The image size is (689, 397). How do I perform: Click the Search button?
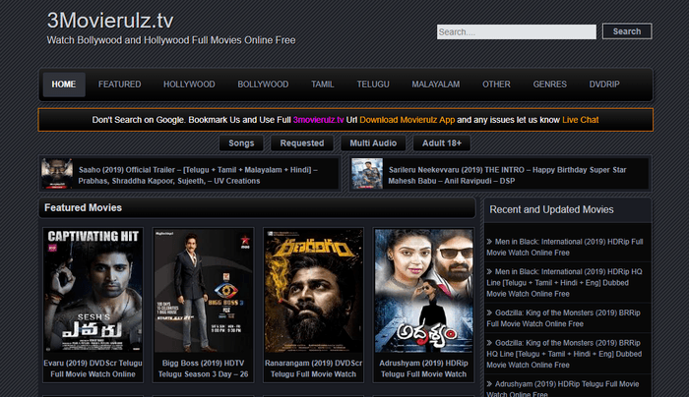[626, 31]
